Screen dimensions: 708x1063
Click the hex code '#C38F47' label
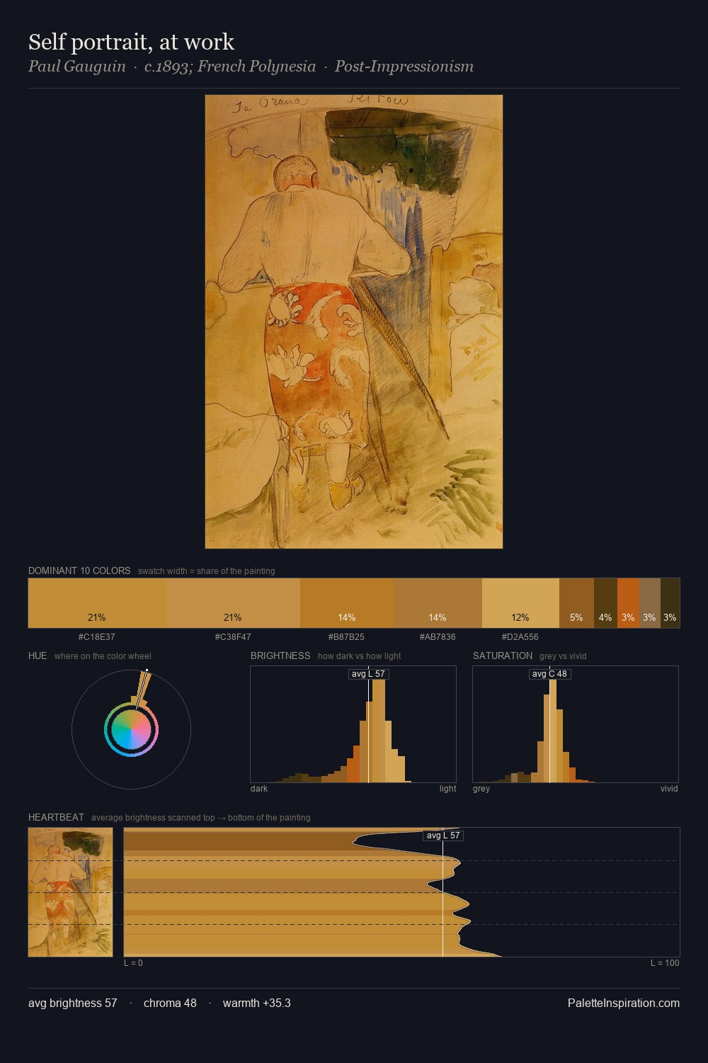233,637
